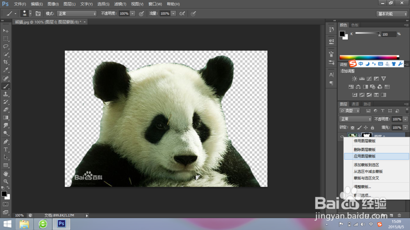This screenshot has height=230, width=410.
Task: Pick the Eyedropper tool
Action: [6, 70]
